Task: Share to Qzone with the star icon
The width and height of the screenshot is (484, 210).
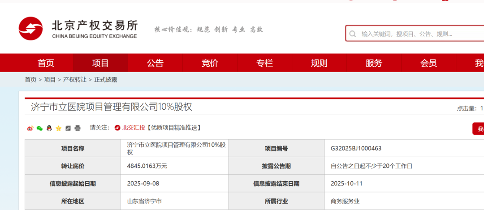Action: click(58, 128)
